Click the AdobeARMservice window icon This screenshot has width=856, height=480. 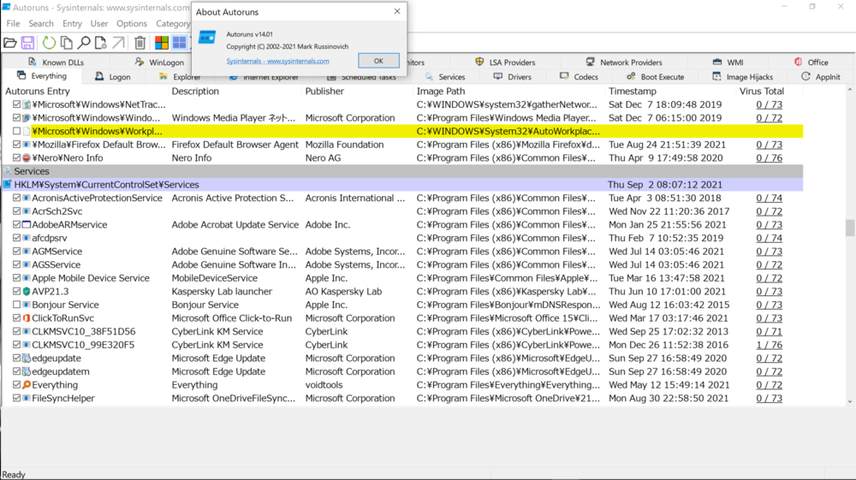tap(27, 225)
